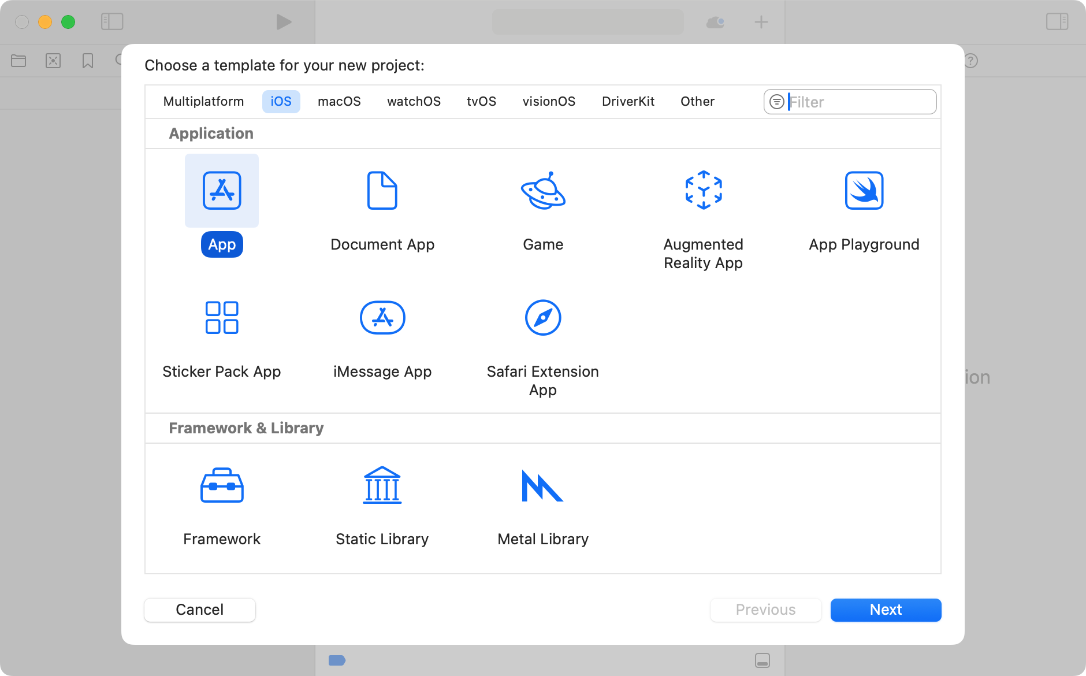This screenshot has width=1086, height=676.
Task: Choose the Sticker Pack App template
Action: [x=222, y=318]
